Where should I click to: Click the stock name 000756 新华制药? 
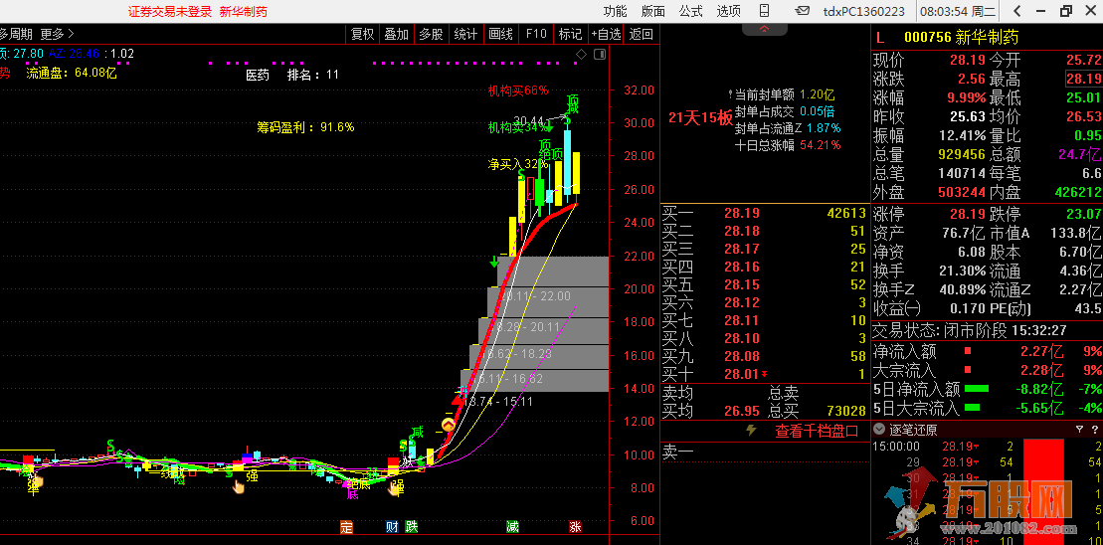click(x=961, y=38)
